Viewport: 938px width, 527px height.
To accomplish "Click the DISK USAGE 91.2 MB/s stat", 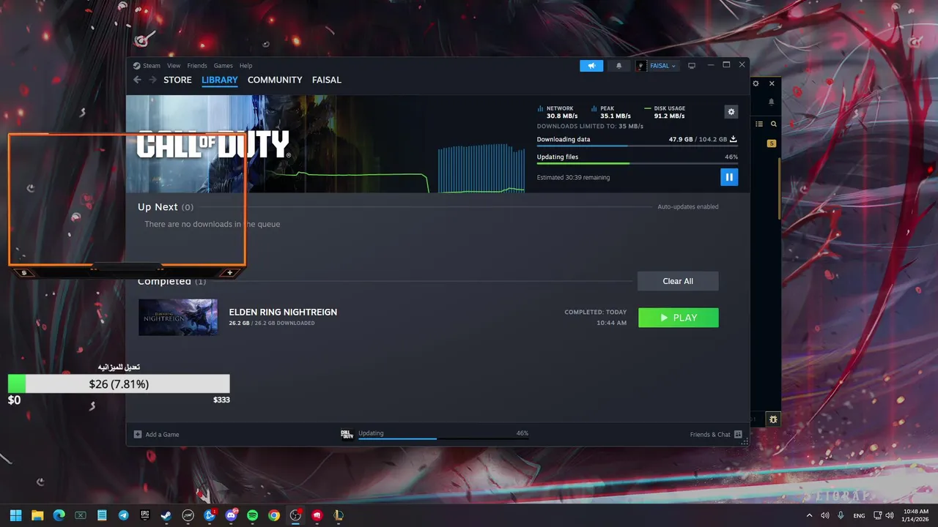I will point(665,112).
